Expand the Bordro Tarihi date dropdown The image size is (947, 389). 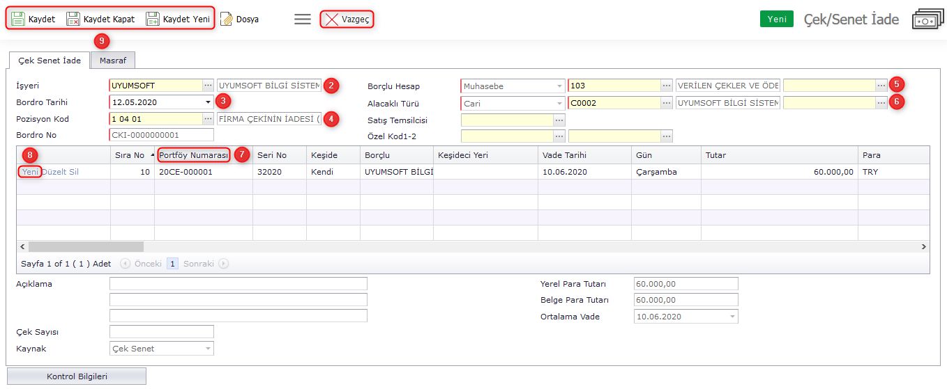[208, 102]
